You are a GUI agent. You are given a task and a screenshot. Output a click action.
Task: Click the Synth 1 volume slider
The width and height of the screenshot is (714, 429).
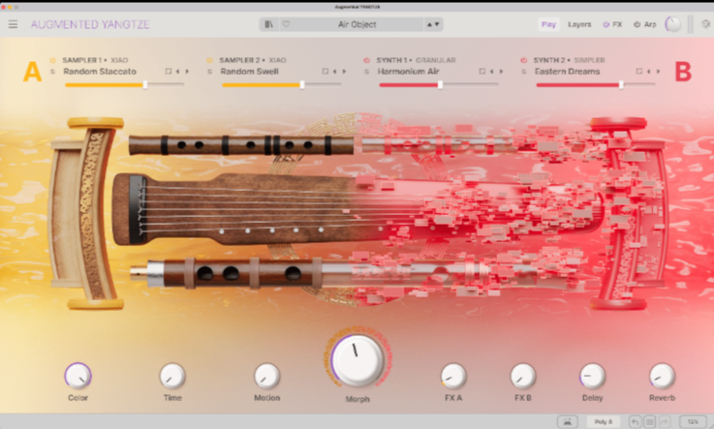coord(439,84)
